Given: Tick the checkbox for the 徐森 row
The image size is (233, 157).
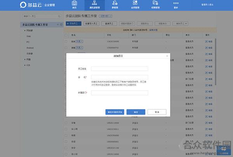Looking at the screenshot, I should coord(66,141).
